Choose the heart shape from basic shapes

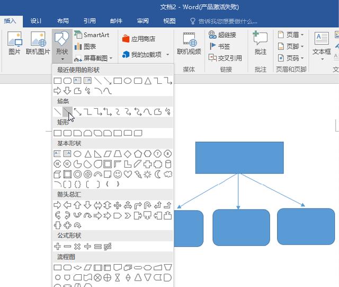tap(128, 174)
